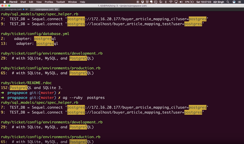Click the 37% battery percentage
The image size is (244, 144).
[x=187, y=2]
